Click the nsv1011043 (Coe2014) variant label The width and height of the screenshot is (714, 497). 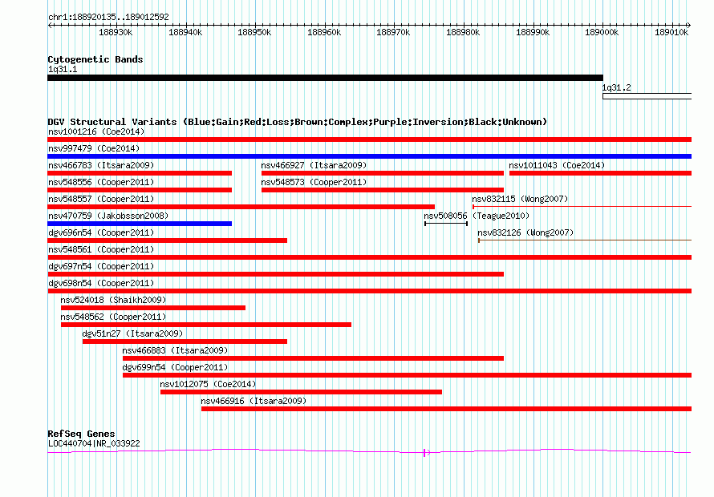click(557, 165)
